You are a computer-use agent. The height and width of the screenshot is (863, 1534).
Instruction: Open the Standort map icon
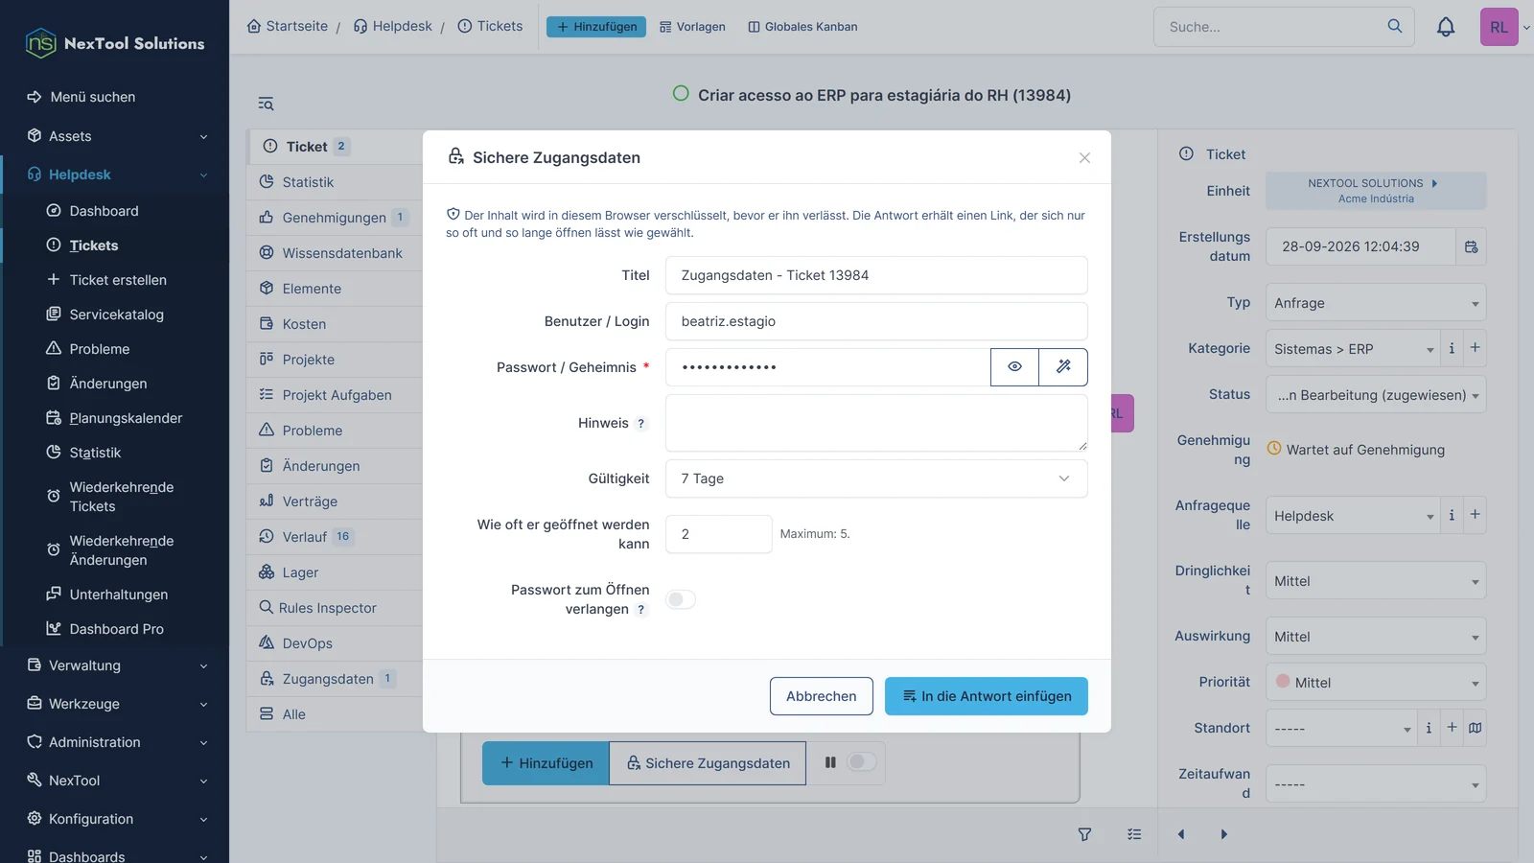tap(1476, 728)
